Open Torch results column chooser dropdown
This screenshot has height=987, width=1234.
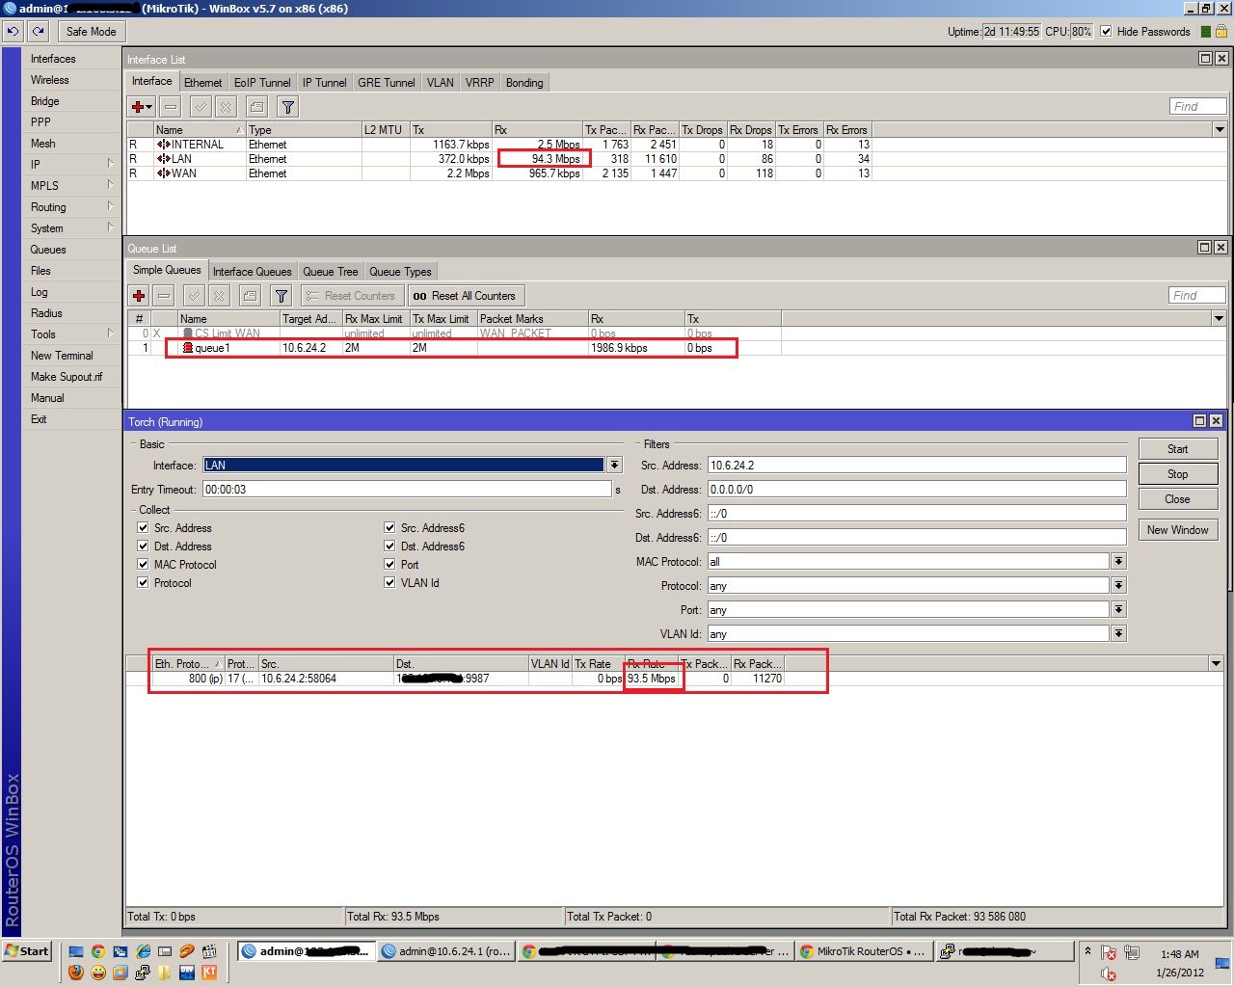pos(1216,664)
